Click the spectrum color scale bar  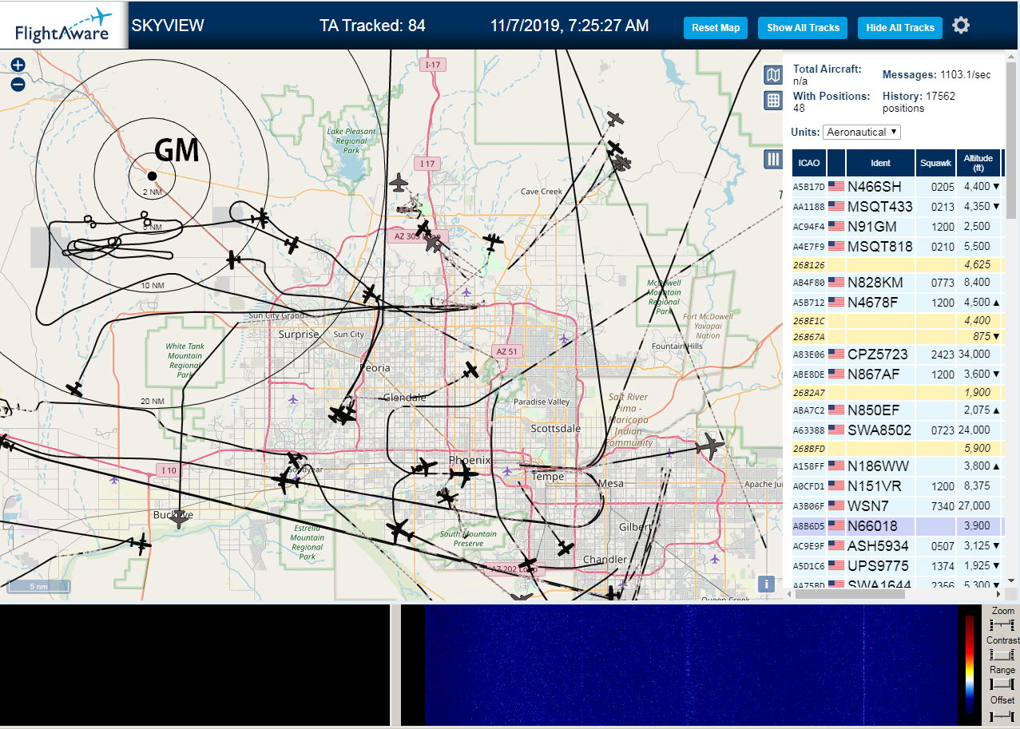[970, 664]
